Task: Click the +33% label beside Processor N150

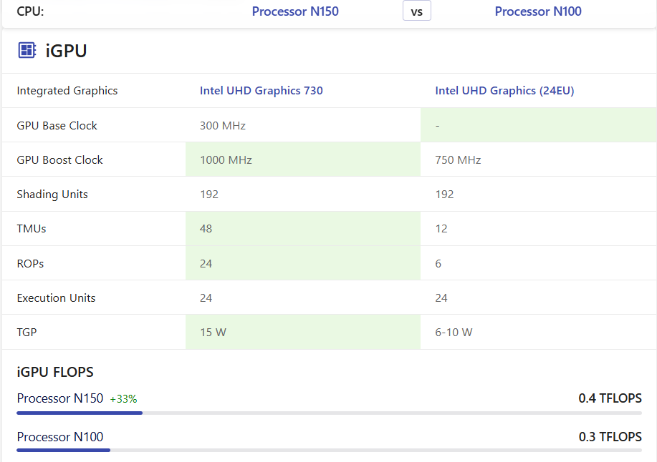Action: point(123,399)
